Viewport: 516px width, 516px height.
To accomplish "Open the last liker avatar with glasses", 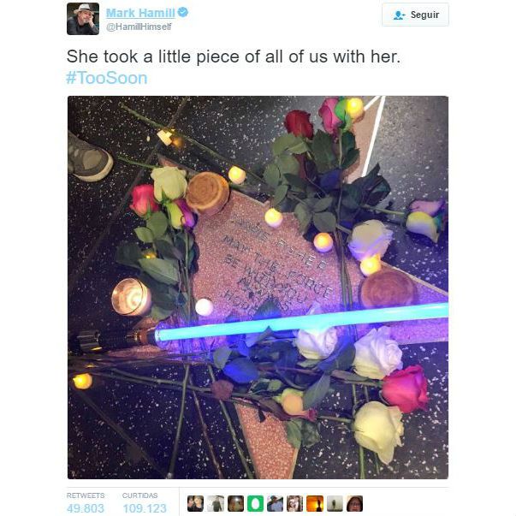I will 355,503.
